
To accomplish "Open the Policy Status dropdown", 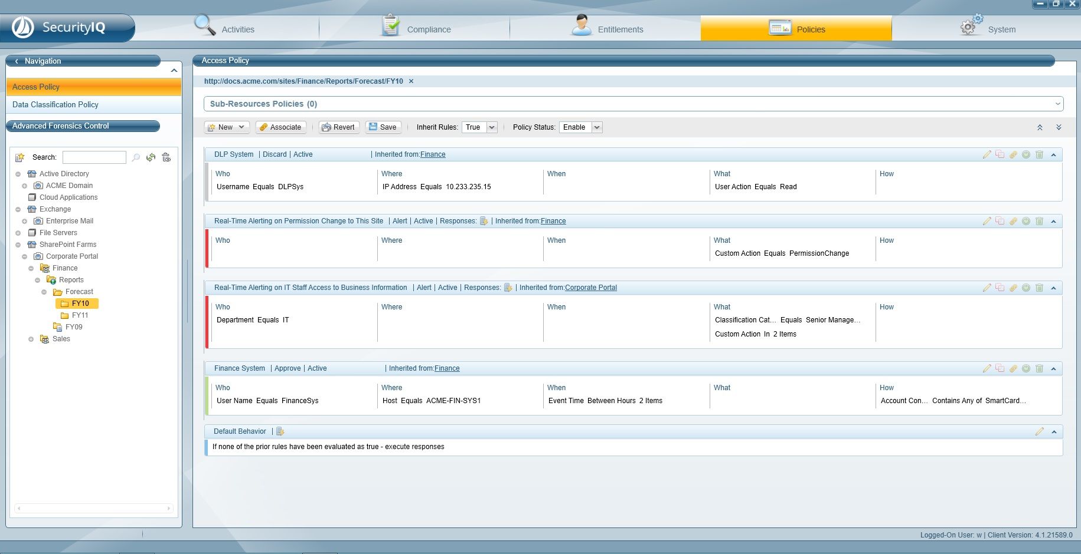I will [x=597, y=127].
